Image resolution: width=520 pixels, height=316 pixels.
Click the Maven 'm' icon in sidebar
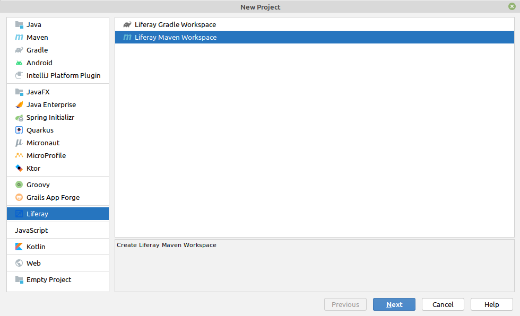(19, 37)
